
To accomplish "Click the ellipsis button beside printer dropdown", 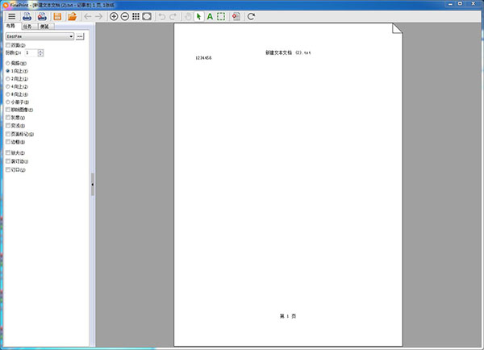I will click(80, 36).
